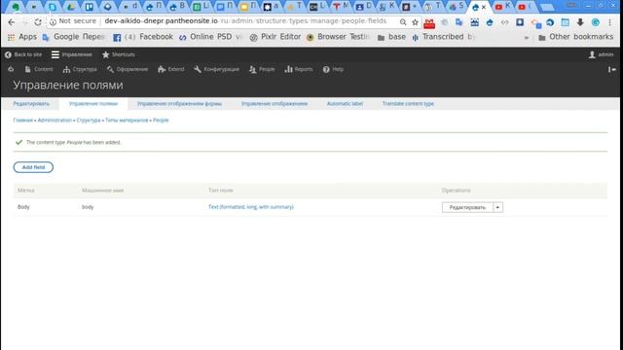Open the Help admin menu

[x=333, y=69]
